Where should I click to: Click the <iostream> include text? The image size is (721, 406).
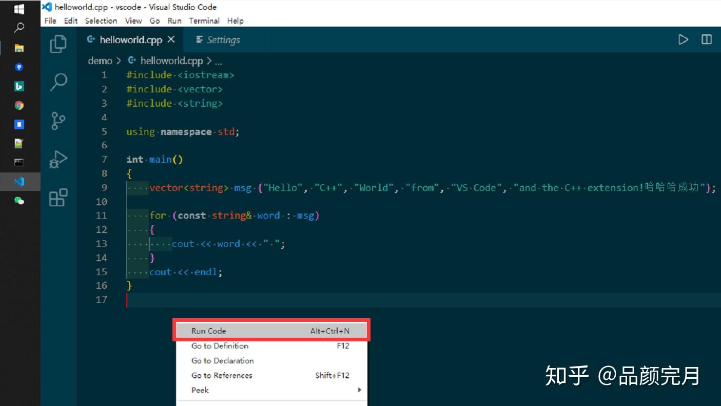206,75
